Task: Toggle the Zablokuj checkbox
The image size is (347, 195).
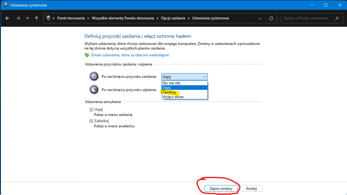Action: coord(91,121)
